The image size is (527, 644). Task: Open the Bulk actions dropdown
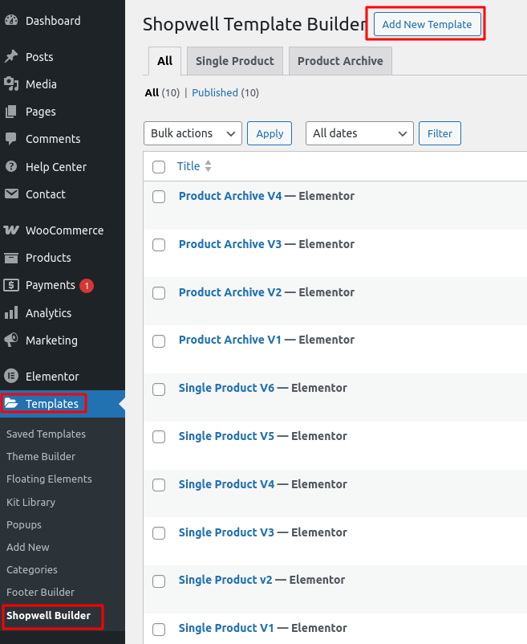(x=193, y=133)
